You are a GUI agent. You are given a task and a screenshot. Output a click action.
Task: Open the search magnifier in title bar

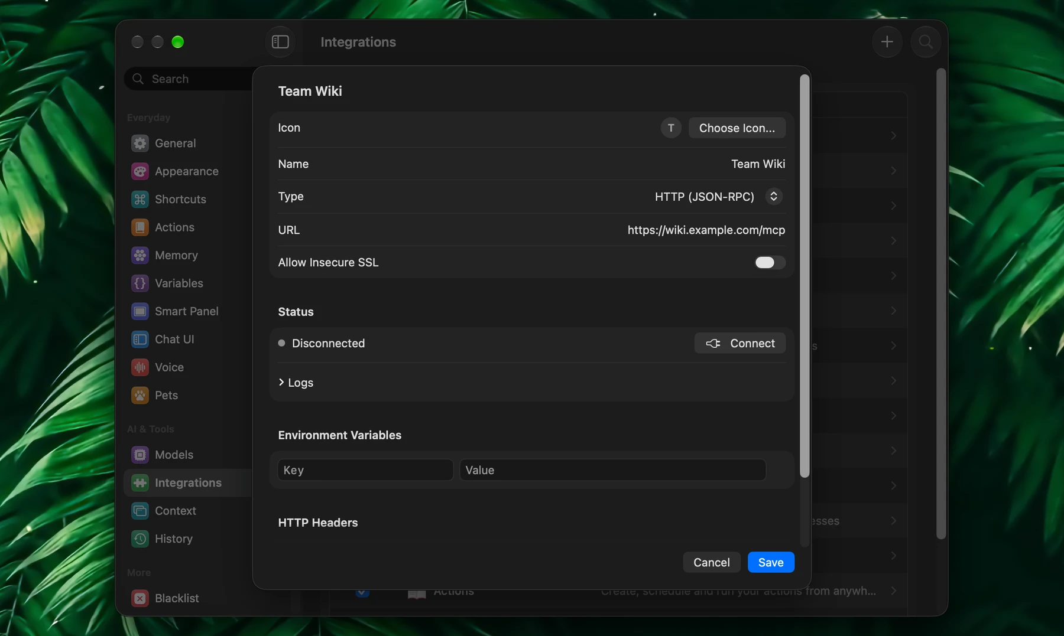point(925,42)
